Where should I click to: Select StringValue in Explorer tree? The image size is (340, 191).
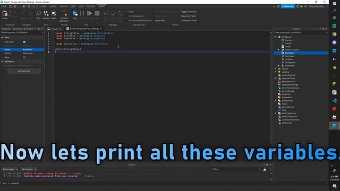coord(290,63)
